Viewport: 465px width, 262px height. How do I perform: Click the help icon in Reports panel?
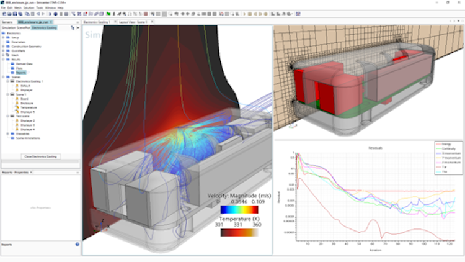pyautogui.click(x=77, y=244)
